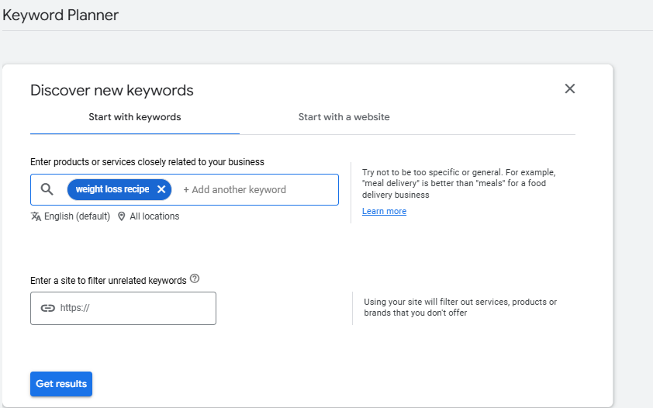This screenshot has width=653, height=408.
Task: Click the magnifier icon in keyword box
Action: click(x=47, y=189)
